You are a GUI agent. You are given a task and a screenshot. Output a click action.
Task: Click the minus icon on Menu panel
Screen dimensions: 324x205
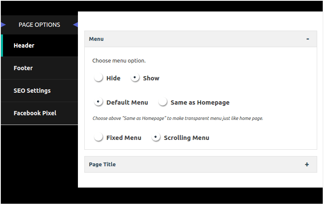(x=307, y=39)
